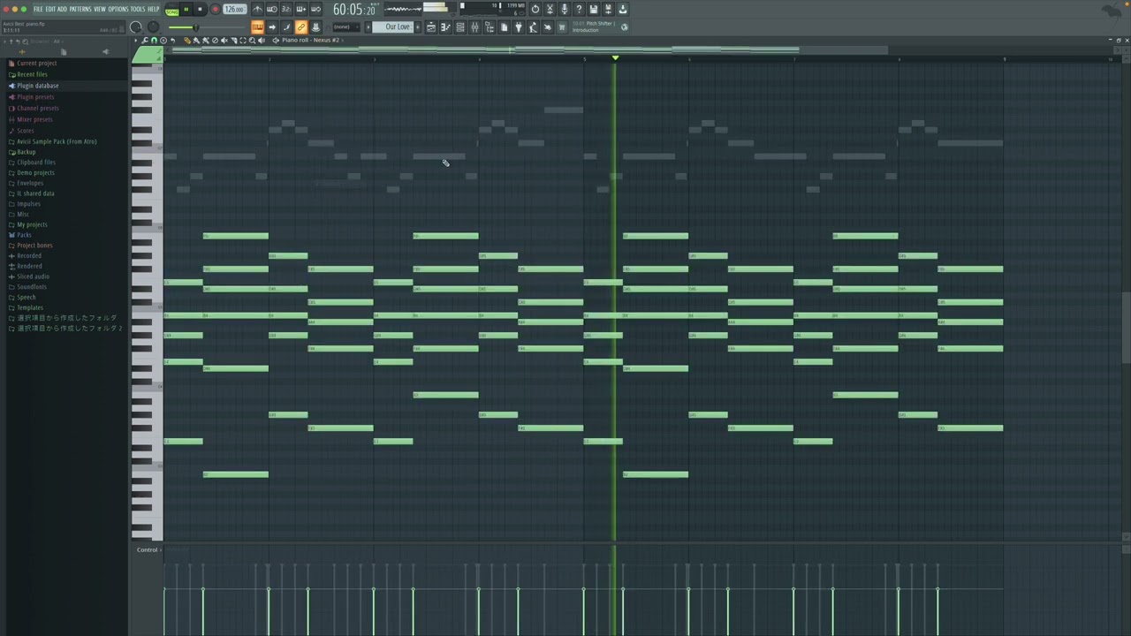Add a new pattern with the plus button
The image size is (1131, 636).
pos(418,26)
